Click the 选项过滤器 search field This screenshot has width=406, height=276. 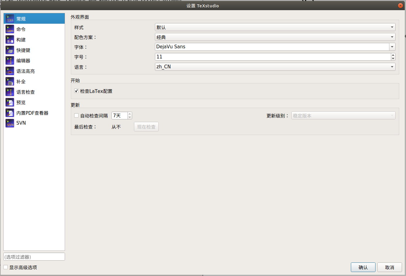(34, 257)
